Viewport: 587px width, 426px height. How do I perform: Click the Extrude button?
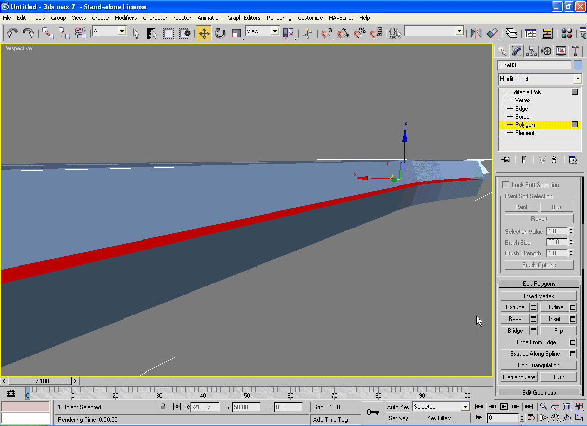pos(515,307)
